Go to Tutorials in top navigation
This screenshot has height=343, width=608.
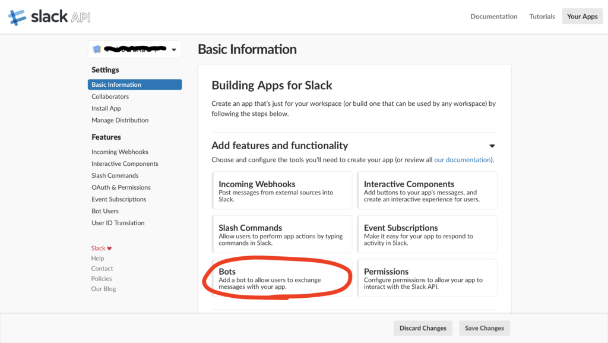coord(542,17)
